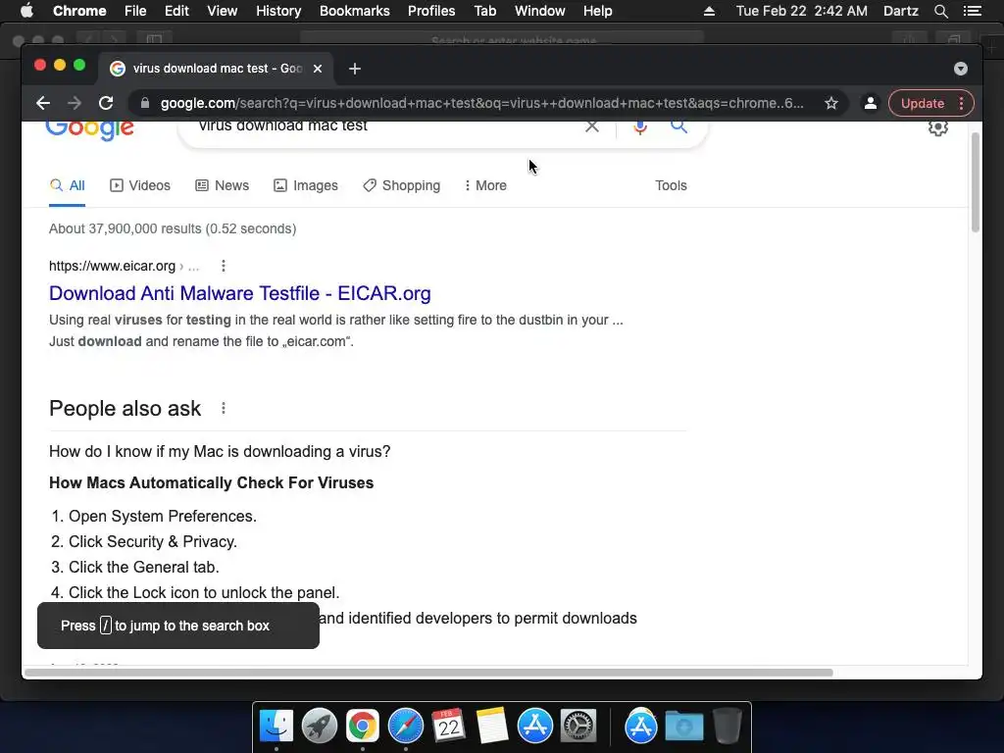Open the Download Anti Malware Testfile link

(x=240, y=293)
